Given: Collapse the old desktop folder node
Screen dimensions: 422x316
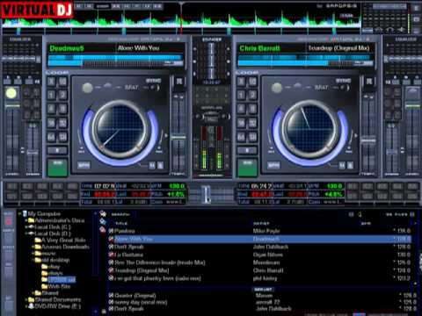Looking at the screenshot, I should click(x=33, y=260).
